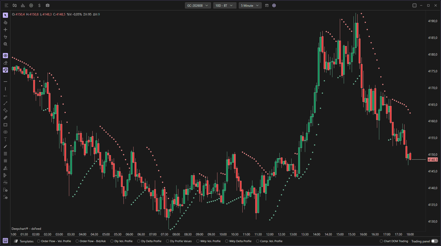441x246 pixels.
Task: Click the chart window link icon
Action: [x=267, y=5]
